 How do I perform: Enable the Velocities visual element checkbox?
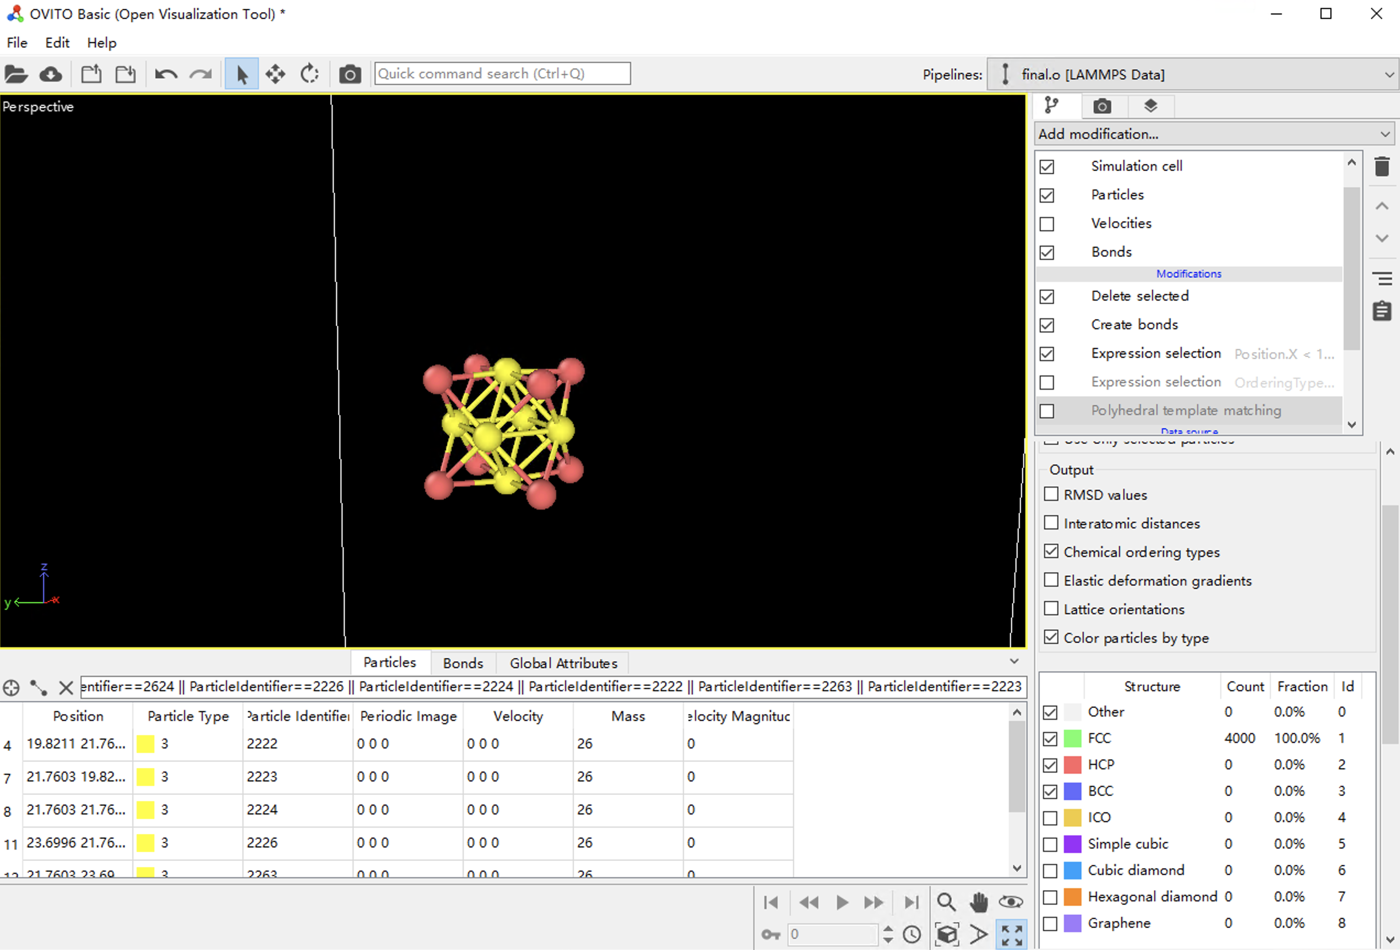tap(1047, 223)
